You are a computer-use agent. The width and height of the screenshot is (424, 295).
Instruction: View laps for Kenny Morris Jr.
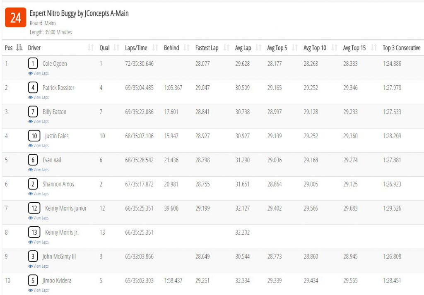pyautogui.click(x=39, y=242)
